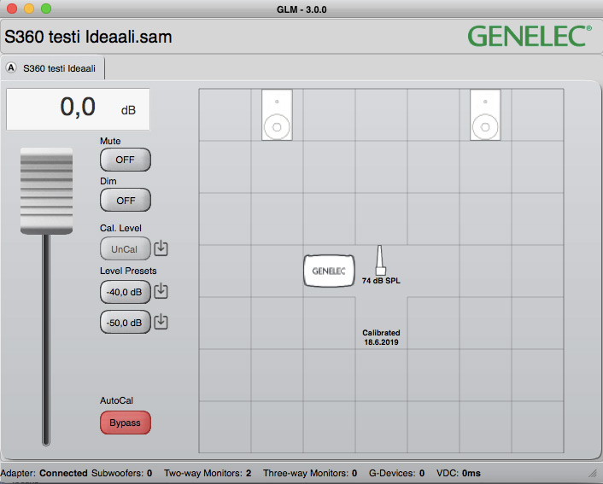Click the UnCal calibration level button
603x484 pixels.
click(x=126, y=248)
